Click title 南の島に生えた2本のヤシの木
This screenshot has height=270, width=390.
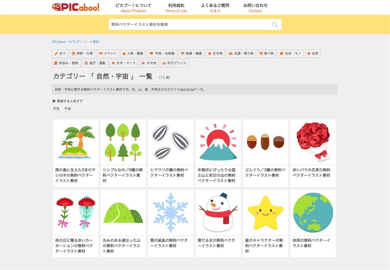click(76, 175)
